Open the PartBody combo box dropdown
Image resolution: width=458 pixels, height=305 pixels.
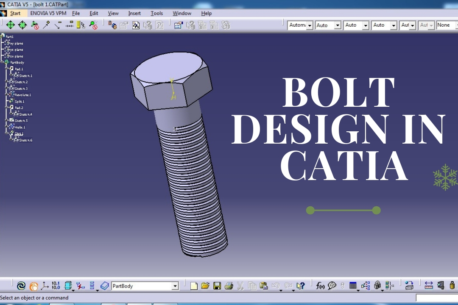pyautogui.click(x=175, y=286)
